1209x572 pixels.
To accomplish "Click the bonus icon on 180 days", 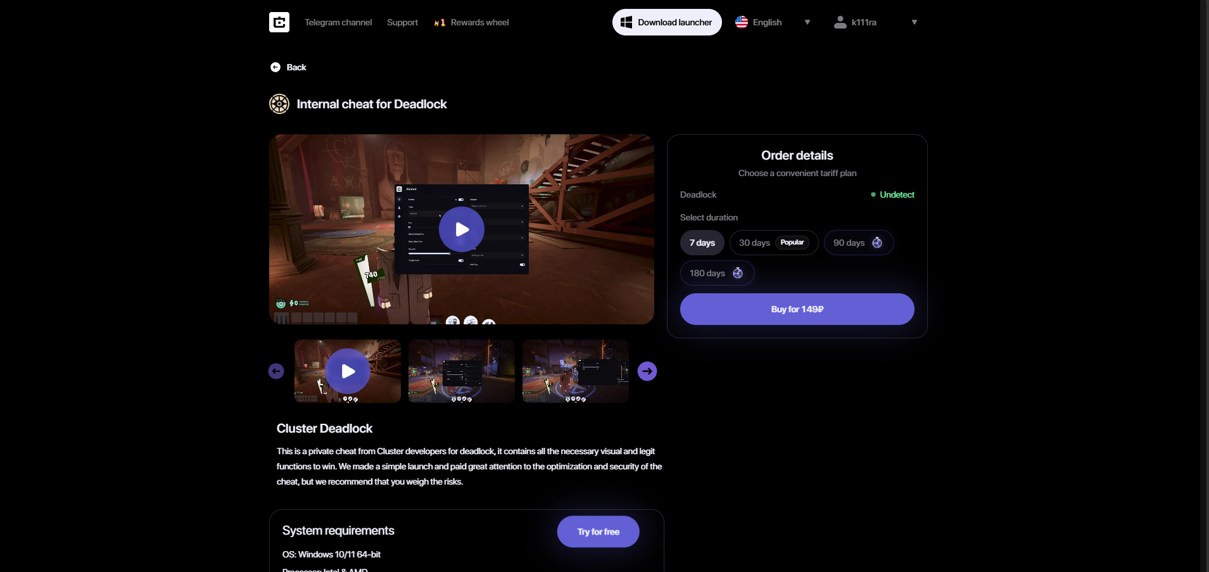I will pyautogui.click(x=738, y=273).
